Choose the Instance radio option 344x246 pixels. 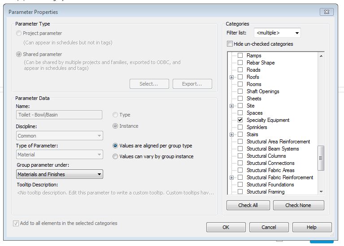[115, 126]
